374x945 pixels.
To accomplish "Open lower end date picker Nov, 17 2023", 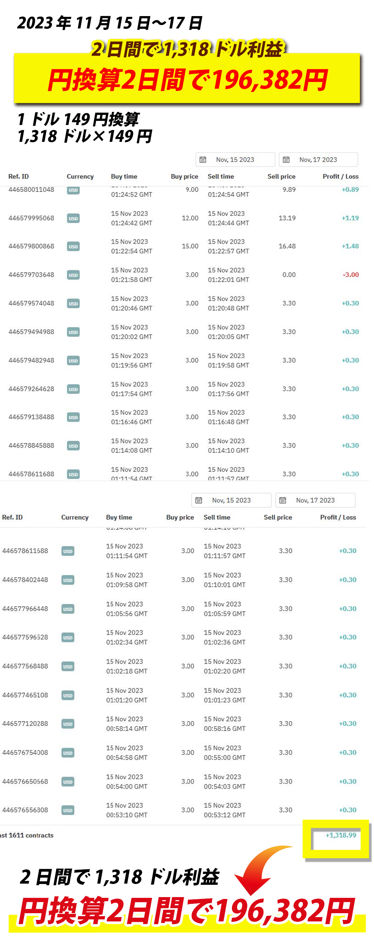I will pos(315,500).
